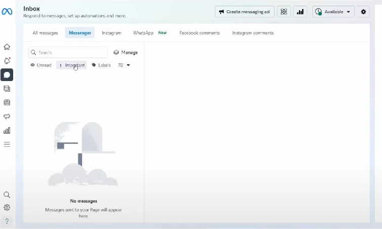Click the Create messaging ad button

(244, 12)
